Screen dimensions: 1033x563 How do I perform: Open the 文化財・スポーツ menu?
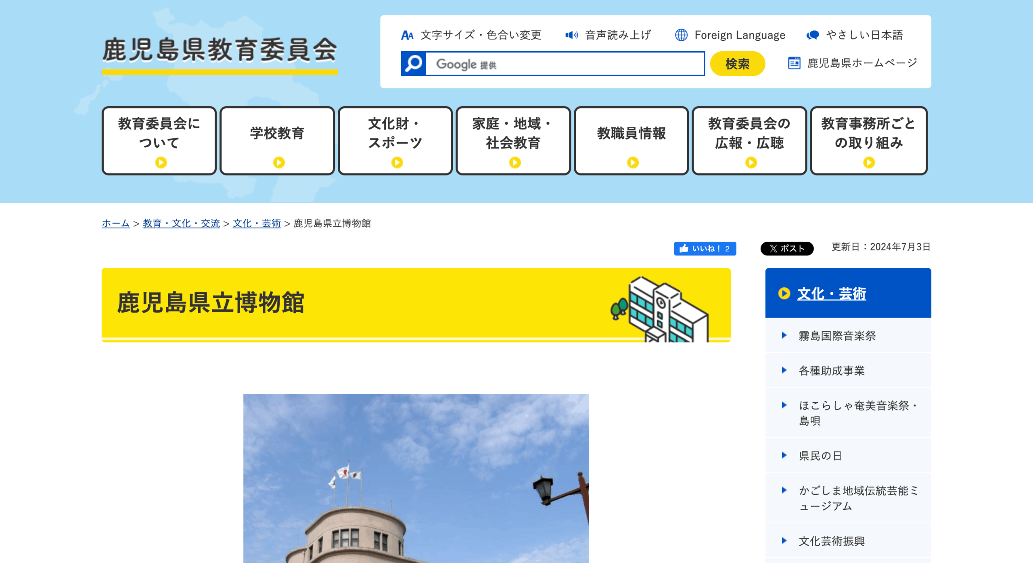[x=395, y=141]
